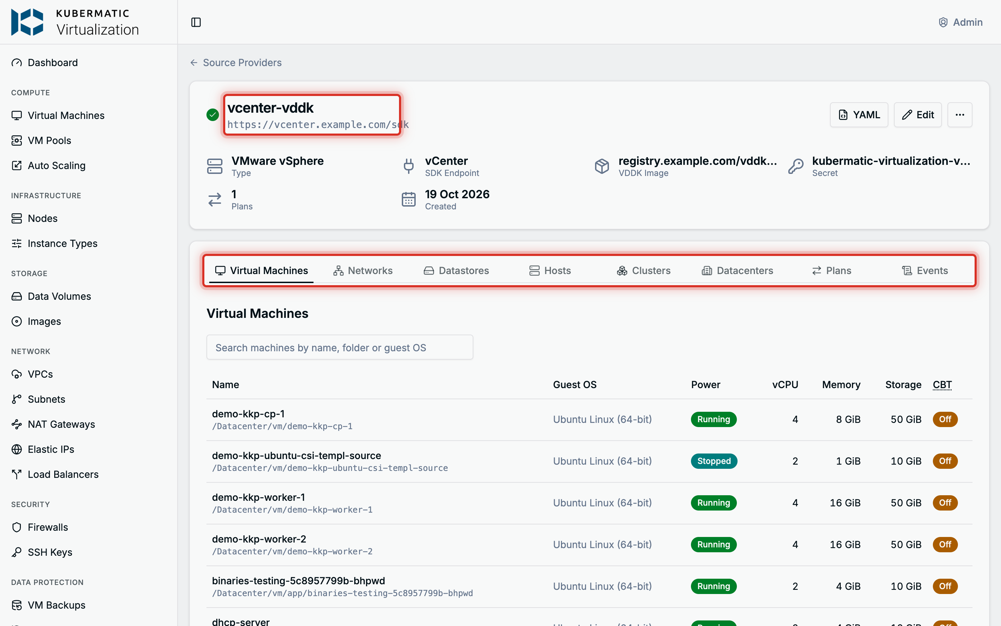1001x626 pixels.
Task: Switch to the Networks tab
Action: tap(363, 271)
